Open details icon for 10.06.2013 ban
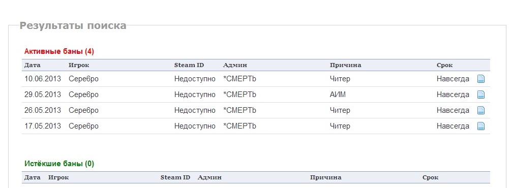 (481, 79)
